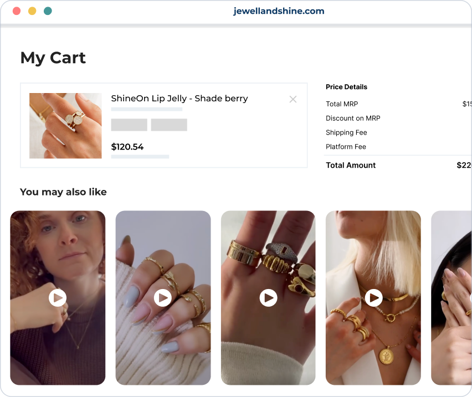Click the You may also like heading
Screen dimensions: 472x397
tap(63, 192)
